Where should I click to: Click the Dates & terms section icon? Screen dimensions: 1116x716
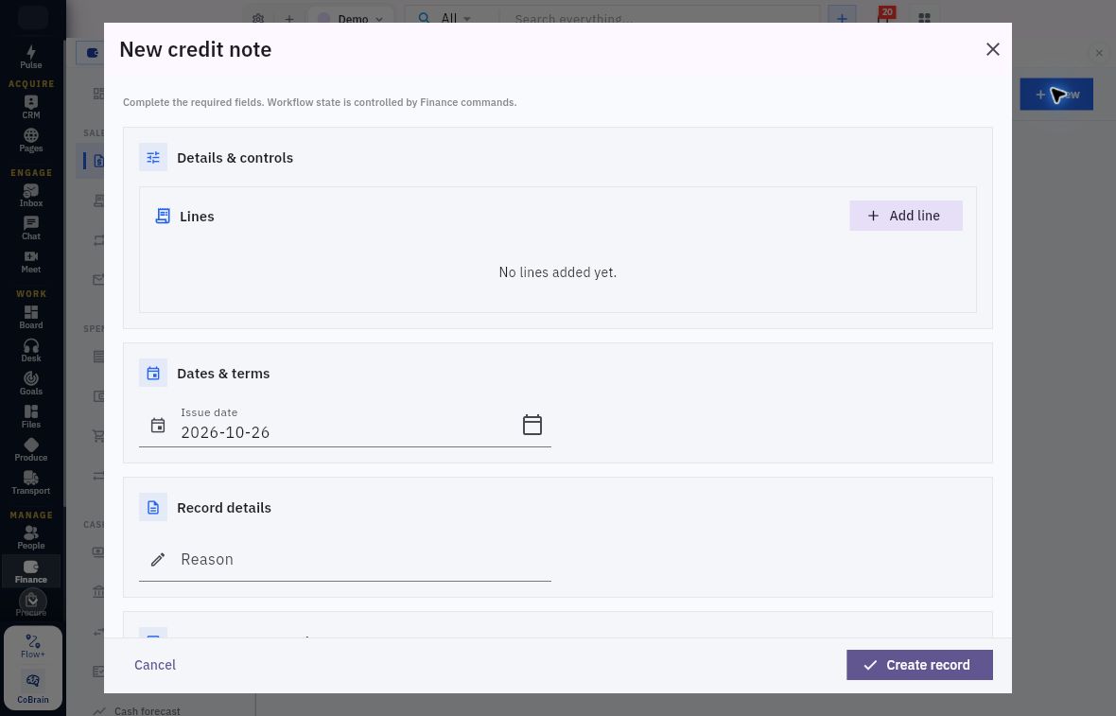point(153,373)
